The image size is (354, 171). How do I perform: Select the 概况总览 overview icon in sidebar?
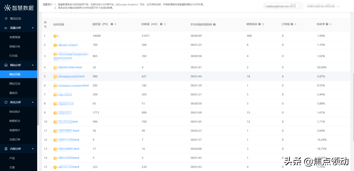coord(6,18)
